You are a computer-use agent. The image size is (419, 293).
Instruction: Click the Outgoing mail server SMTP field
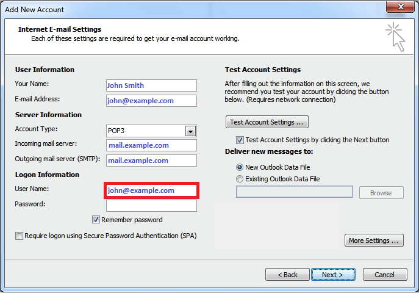pos(151,161)
